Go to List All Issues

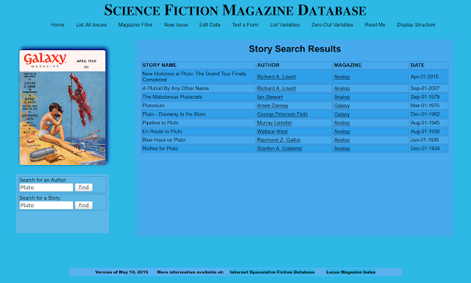pos(91,24)
